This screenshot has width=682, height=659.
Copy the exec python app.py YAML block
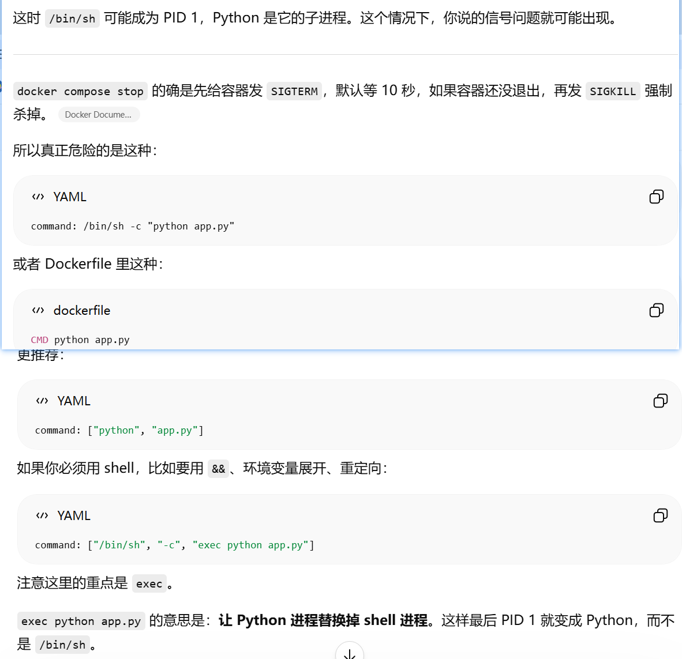pyautogui.click(x=660, y=515)
